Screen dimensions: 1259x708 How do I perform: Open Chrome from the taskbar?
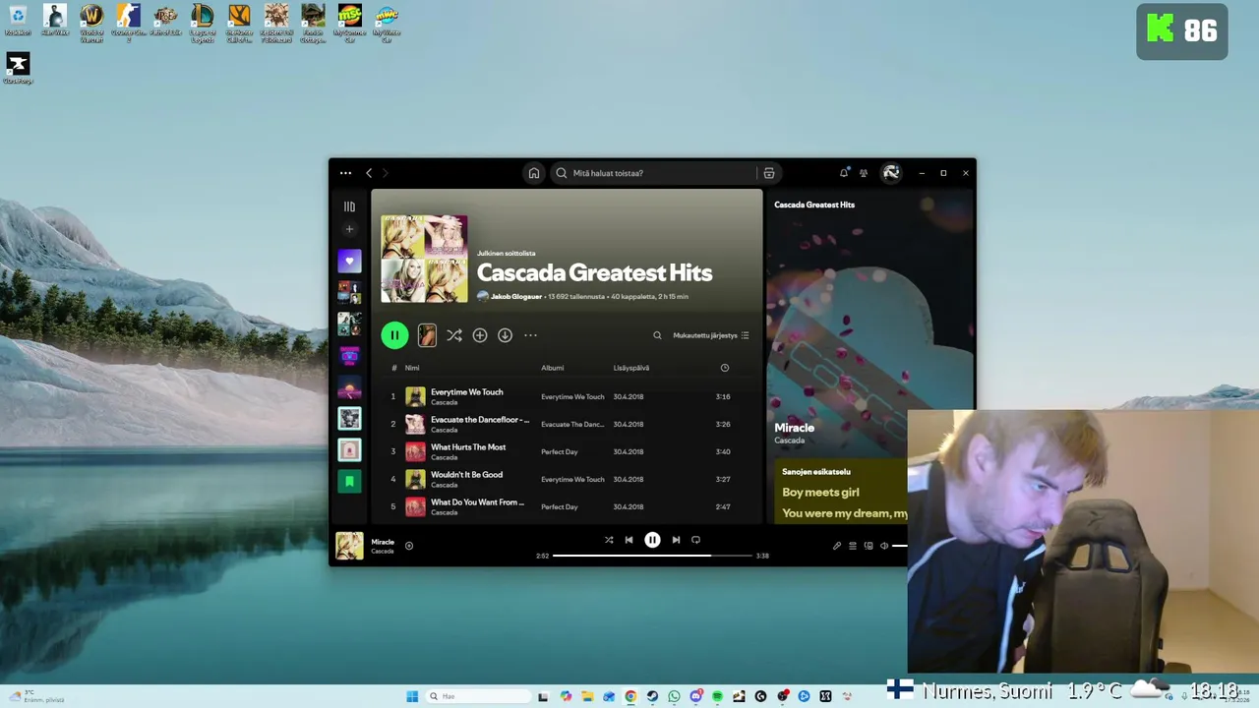pyautogui.click(x=630, y=696)
